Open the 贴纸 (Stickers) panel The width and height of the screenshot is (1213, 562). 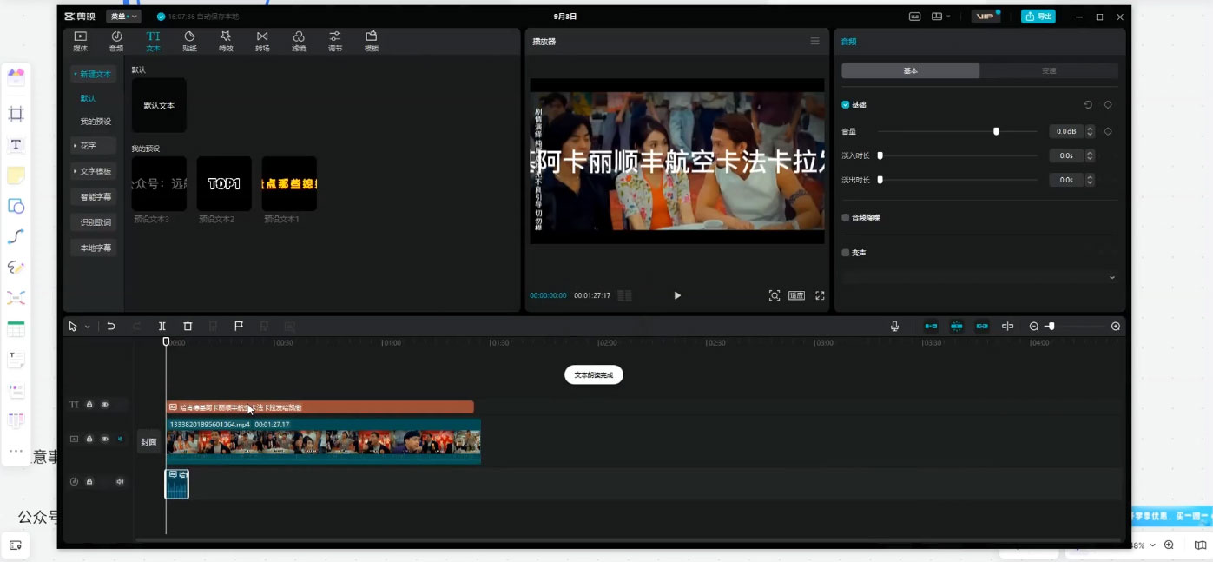point(189,41)
